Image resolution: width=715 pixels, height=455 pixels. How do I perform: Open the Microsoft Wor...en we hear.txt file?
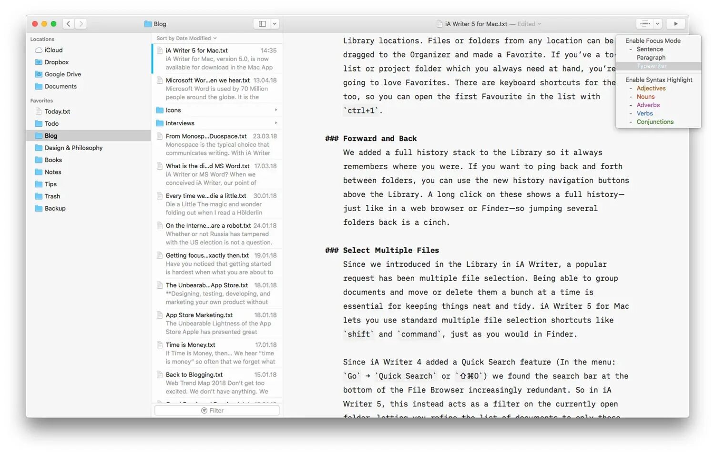click(x=217, y=89)
